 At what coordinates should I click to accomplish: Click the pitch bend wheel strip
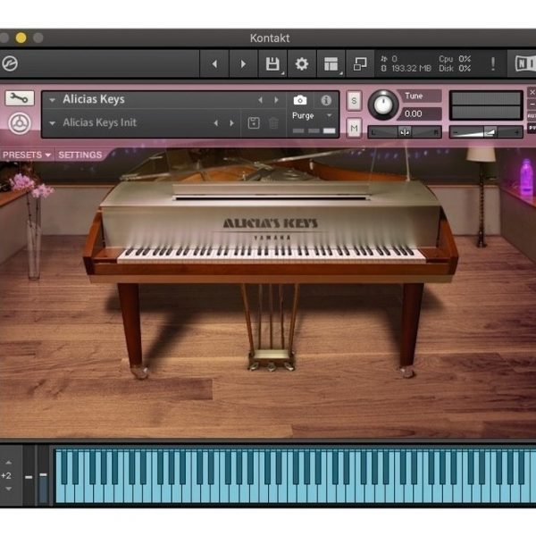tap(29, 475)
